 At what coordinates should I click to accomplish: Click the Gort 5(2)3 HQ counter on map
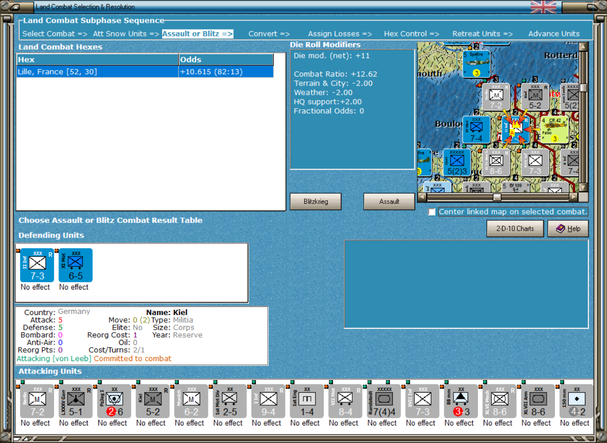[457, 163]
